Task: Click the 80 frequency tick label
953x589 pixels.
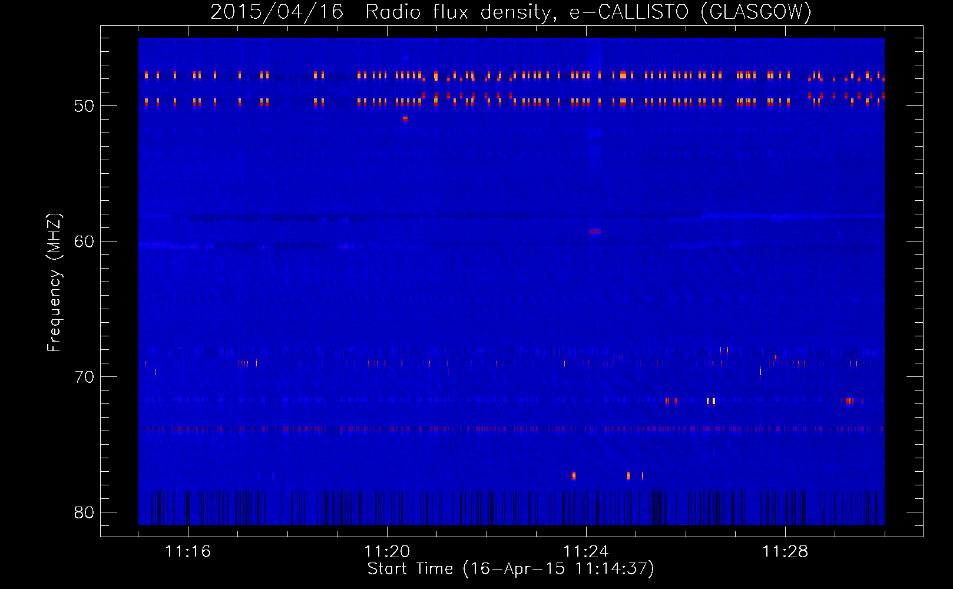Action: pyautogui.click(x=84, y=512)
